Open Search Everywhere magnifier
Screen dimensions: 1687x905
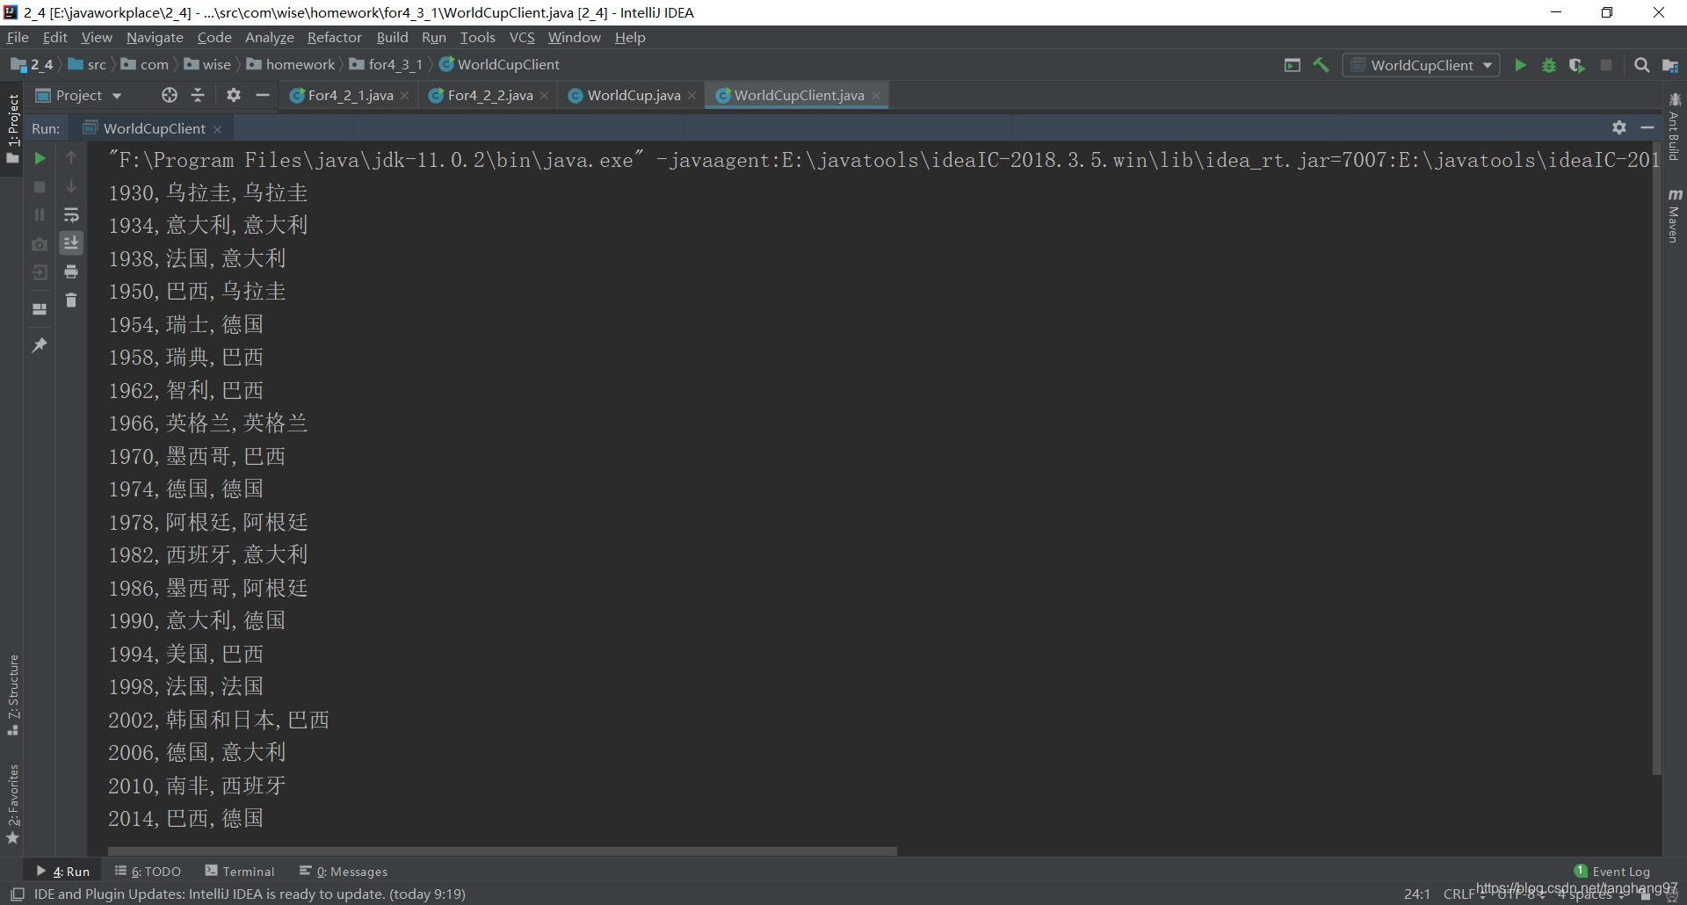tap(1641, 65)
